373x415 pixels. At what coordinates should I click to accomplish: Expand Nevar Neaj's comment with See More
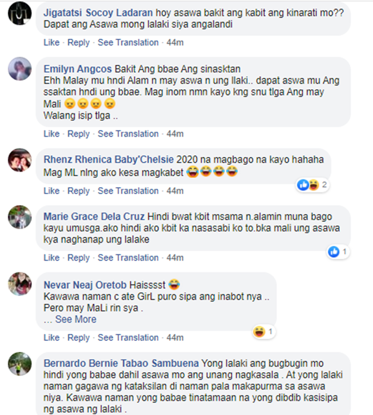(x=76, y=319)
